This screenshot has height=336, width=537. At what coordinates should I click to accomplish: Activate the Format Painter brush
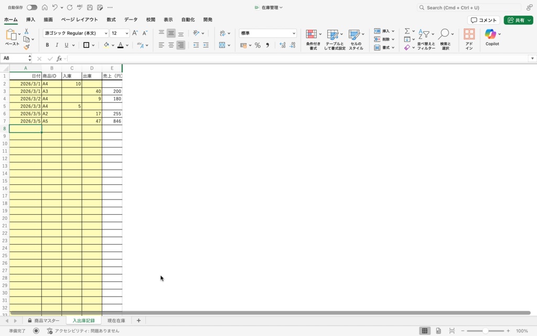tap(26, 47)
